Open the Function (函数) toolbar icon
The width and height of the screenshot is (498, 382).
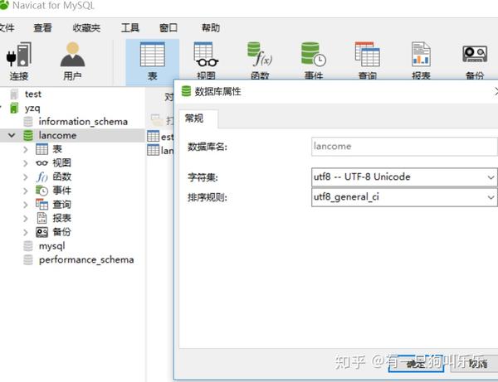260,60
